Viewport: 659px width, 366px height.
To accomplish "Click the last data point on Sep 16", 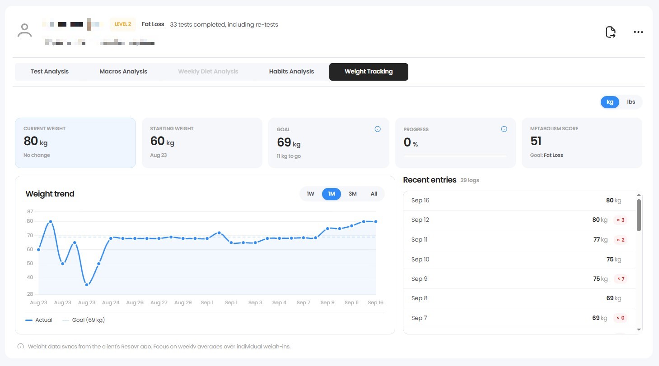I will coord(376,221).
